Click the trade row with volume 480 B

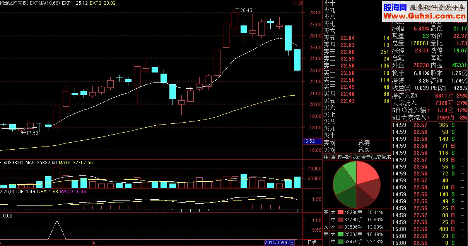tap(430, 229)
